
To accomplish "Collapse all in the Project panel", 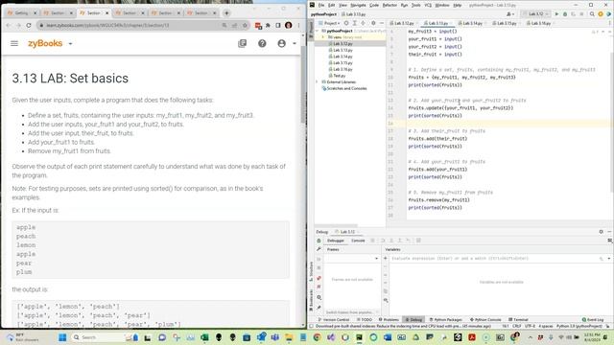I will click(363, 23).
